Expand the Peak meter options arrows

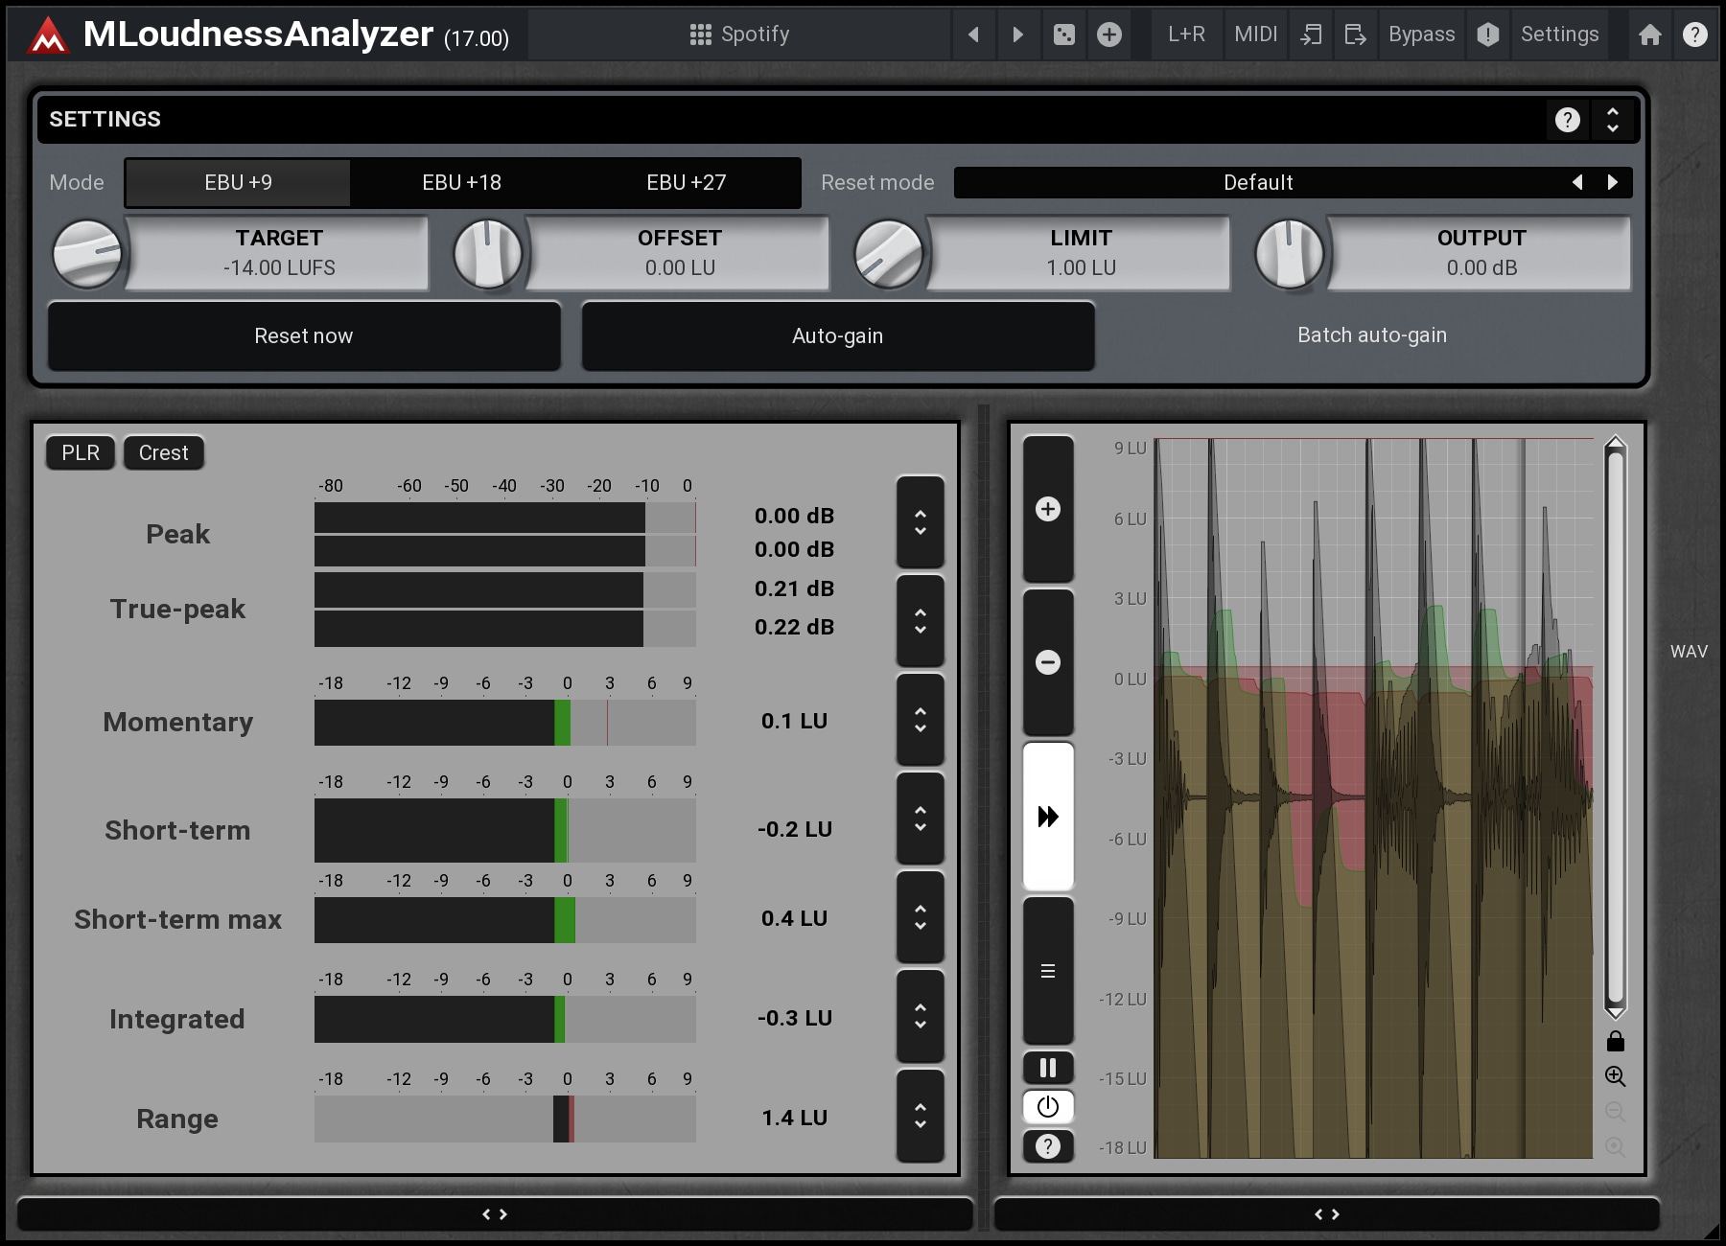[921, 522]
